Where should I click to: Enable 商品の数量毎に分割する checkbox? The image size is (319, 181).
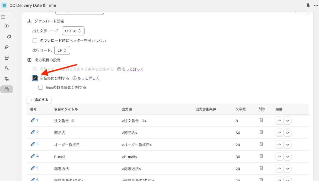point(41,87)
